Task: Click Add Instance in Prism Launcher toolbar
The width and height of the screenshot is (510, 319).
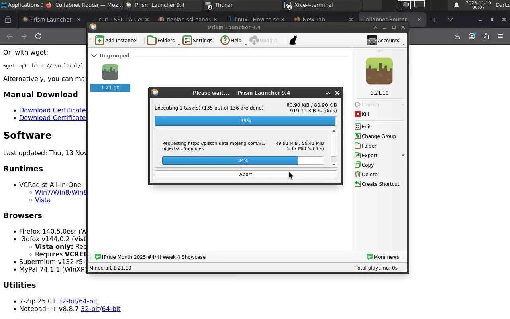Action: (116, 40)
